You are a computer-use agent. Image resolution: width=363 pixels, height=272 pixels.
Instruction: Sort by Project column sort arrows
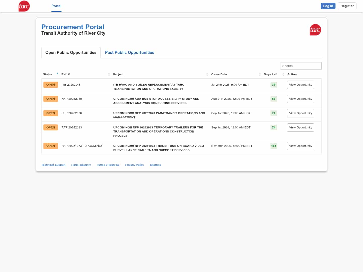(x=207, y=74)
